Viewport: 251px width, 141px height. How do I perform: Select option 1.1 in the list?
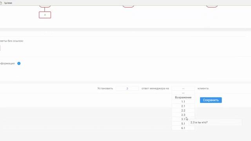pos(183,102)
